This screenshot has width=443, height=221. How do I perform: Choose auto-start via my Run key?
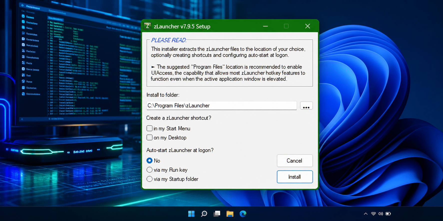[x=150, y=170]
